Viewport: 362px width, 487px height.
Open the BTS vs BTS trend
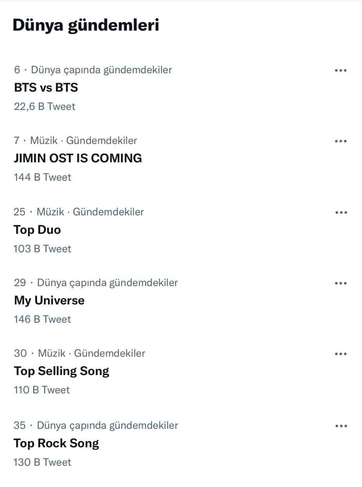(x=46, y=88)
